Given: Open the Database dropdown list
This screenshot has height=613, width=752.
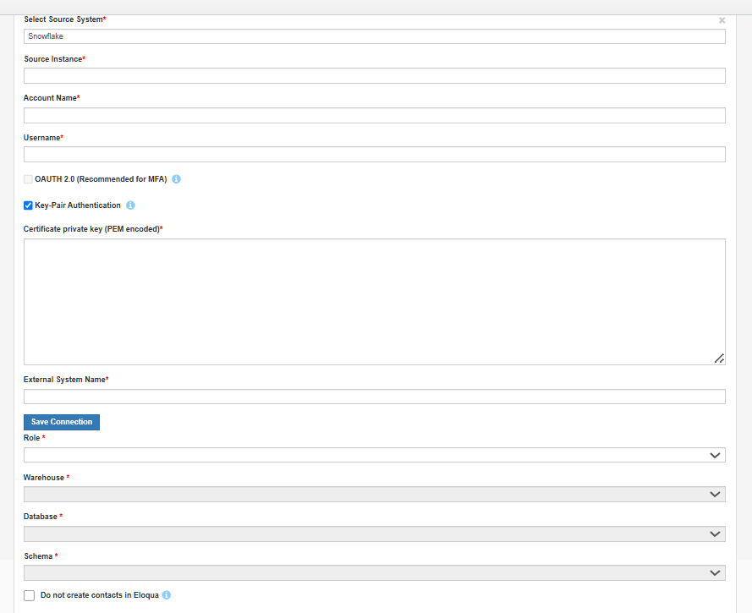Looking at the screenshot, I should click(374, 534).
